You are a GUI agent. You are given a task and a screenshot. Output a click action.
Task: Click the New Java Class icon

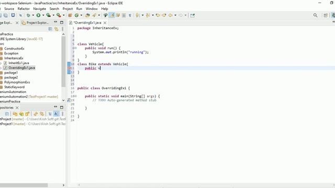76,15
